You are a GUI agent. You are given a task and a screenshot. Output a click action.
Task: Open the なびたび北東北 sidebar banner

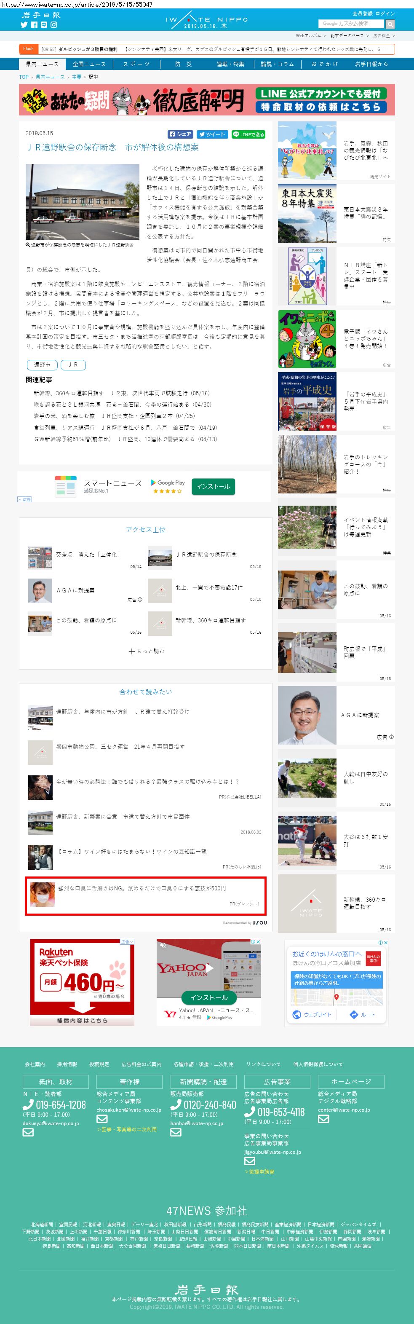click(337, 150)
